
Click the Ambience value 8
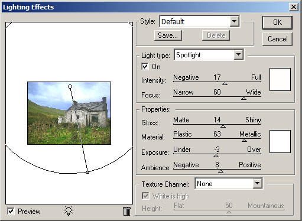click(x=217, y=165)
